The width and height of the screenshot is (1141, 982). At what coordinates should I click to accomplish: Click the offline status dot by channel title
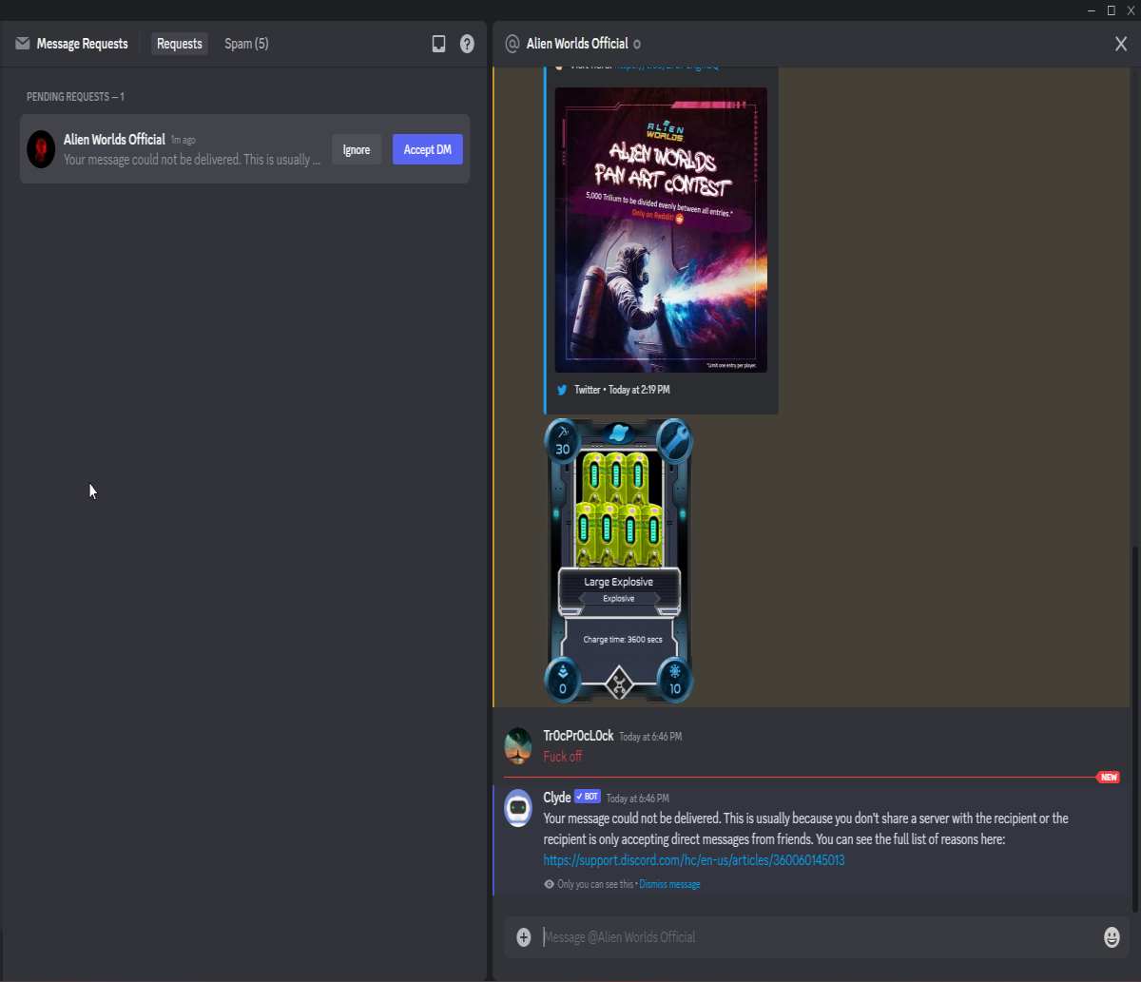[637, 44]
